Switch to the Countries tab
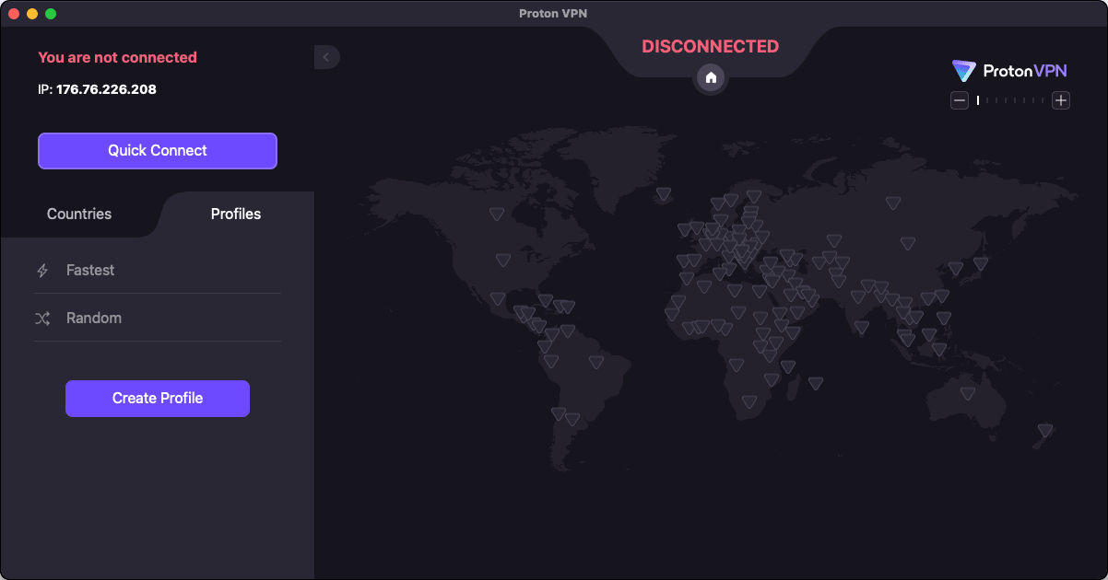The image size is (1108, 580). pos(79,214)
